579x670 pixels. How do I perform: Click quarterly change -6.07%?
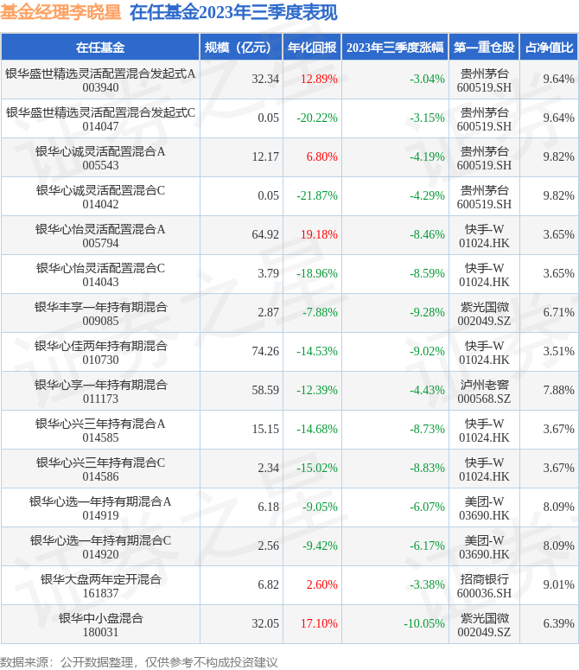pos(428,507)
